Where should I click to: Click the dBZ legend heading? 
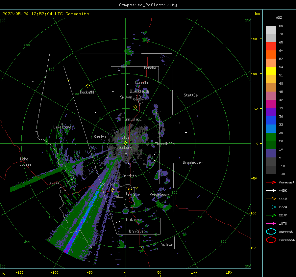point(279,17)
